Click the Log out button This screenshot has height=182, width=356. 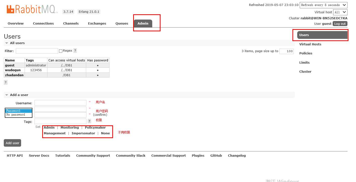pos(340,24)
